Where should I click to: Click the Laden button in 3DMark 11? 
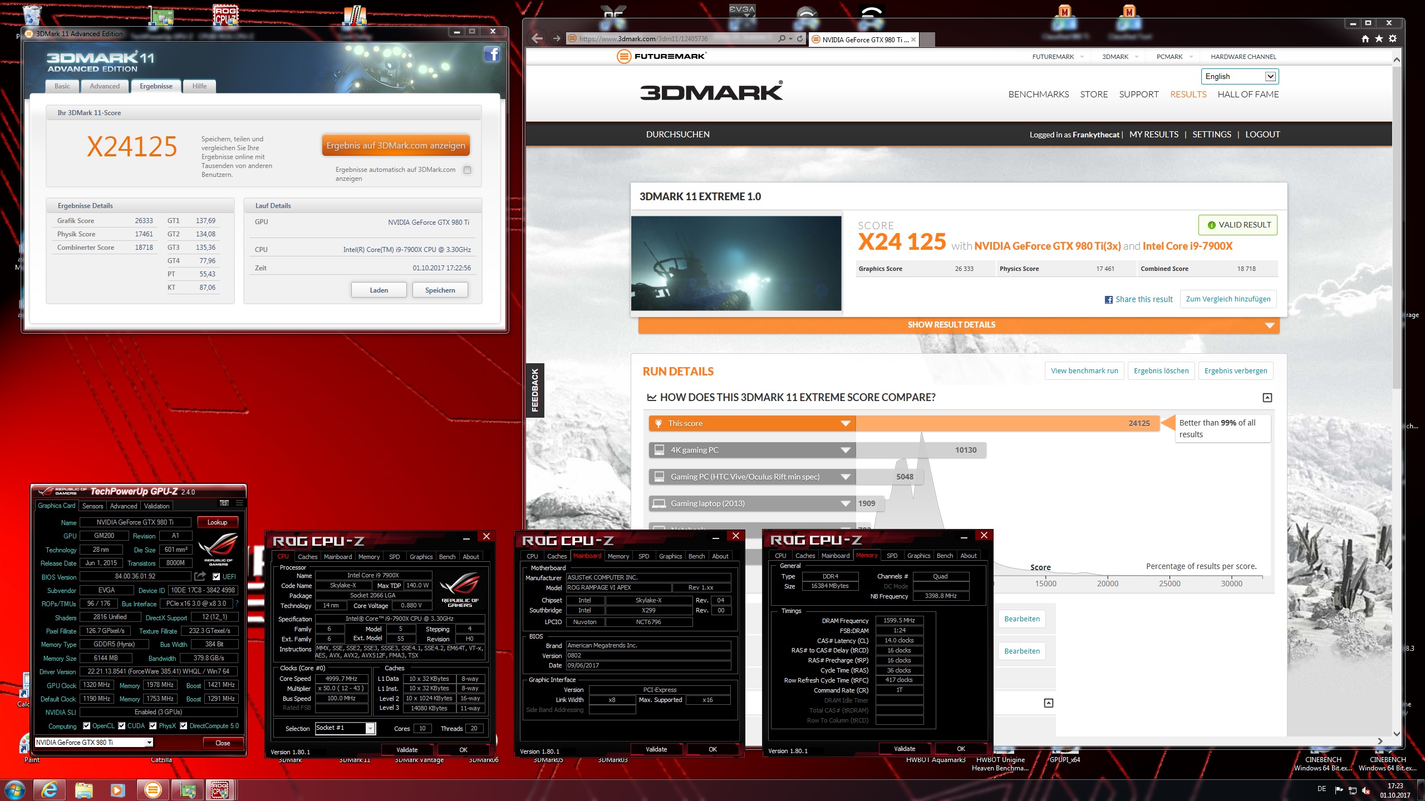[379, 290]
